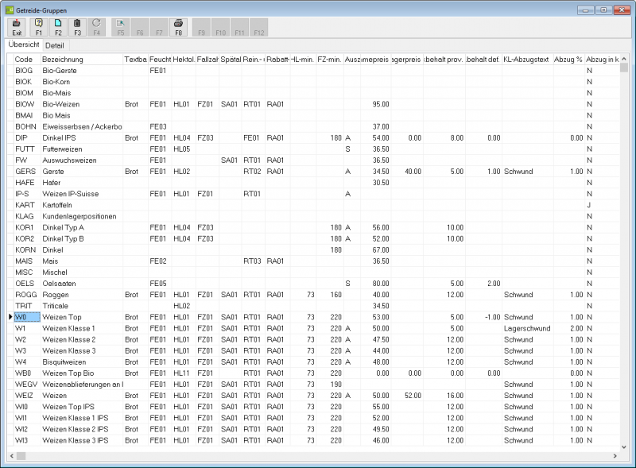This screenshot has height=468, width=636.
Task: Click the Eiweisserbsen / Ackerbo row
Action: click(x=313, y=126)
